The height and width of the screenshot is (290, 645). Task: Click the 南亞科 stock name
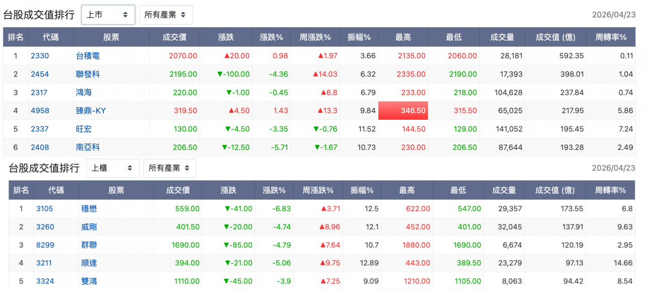[x=88, y=148]
